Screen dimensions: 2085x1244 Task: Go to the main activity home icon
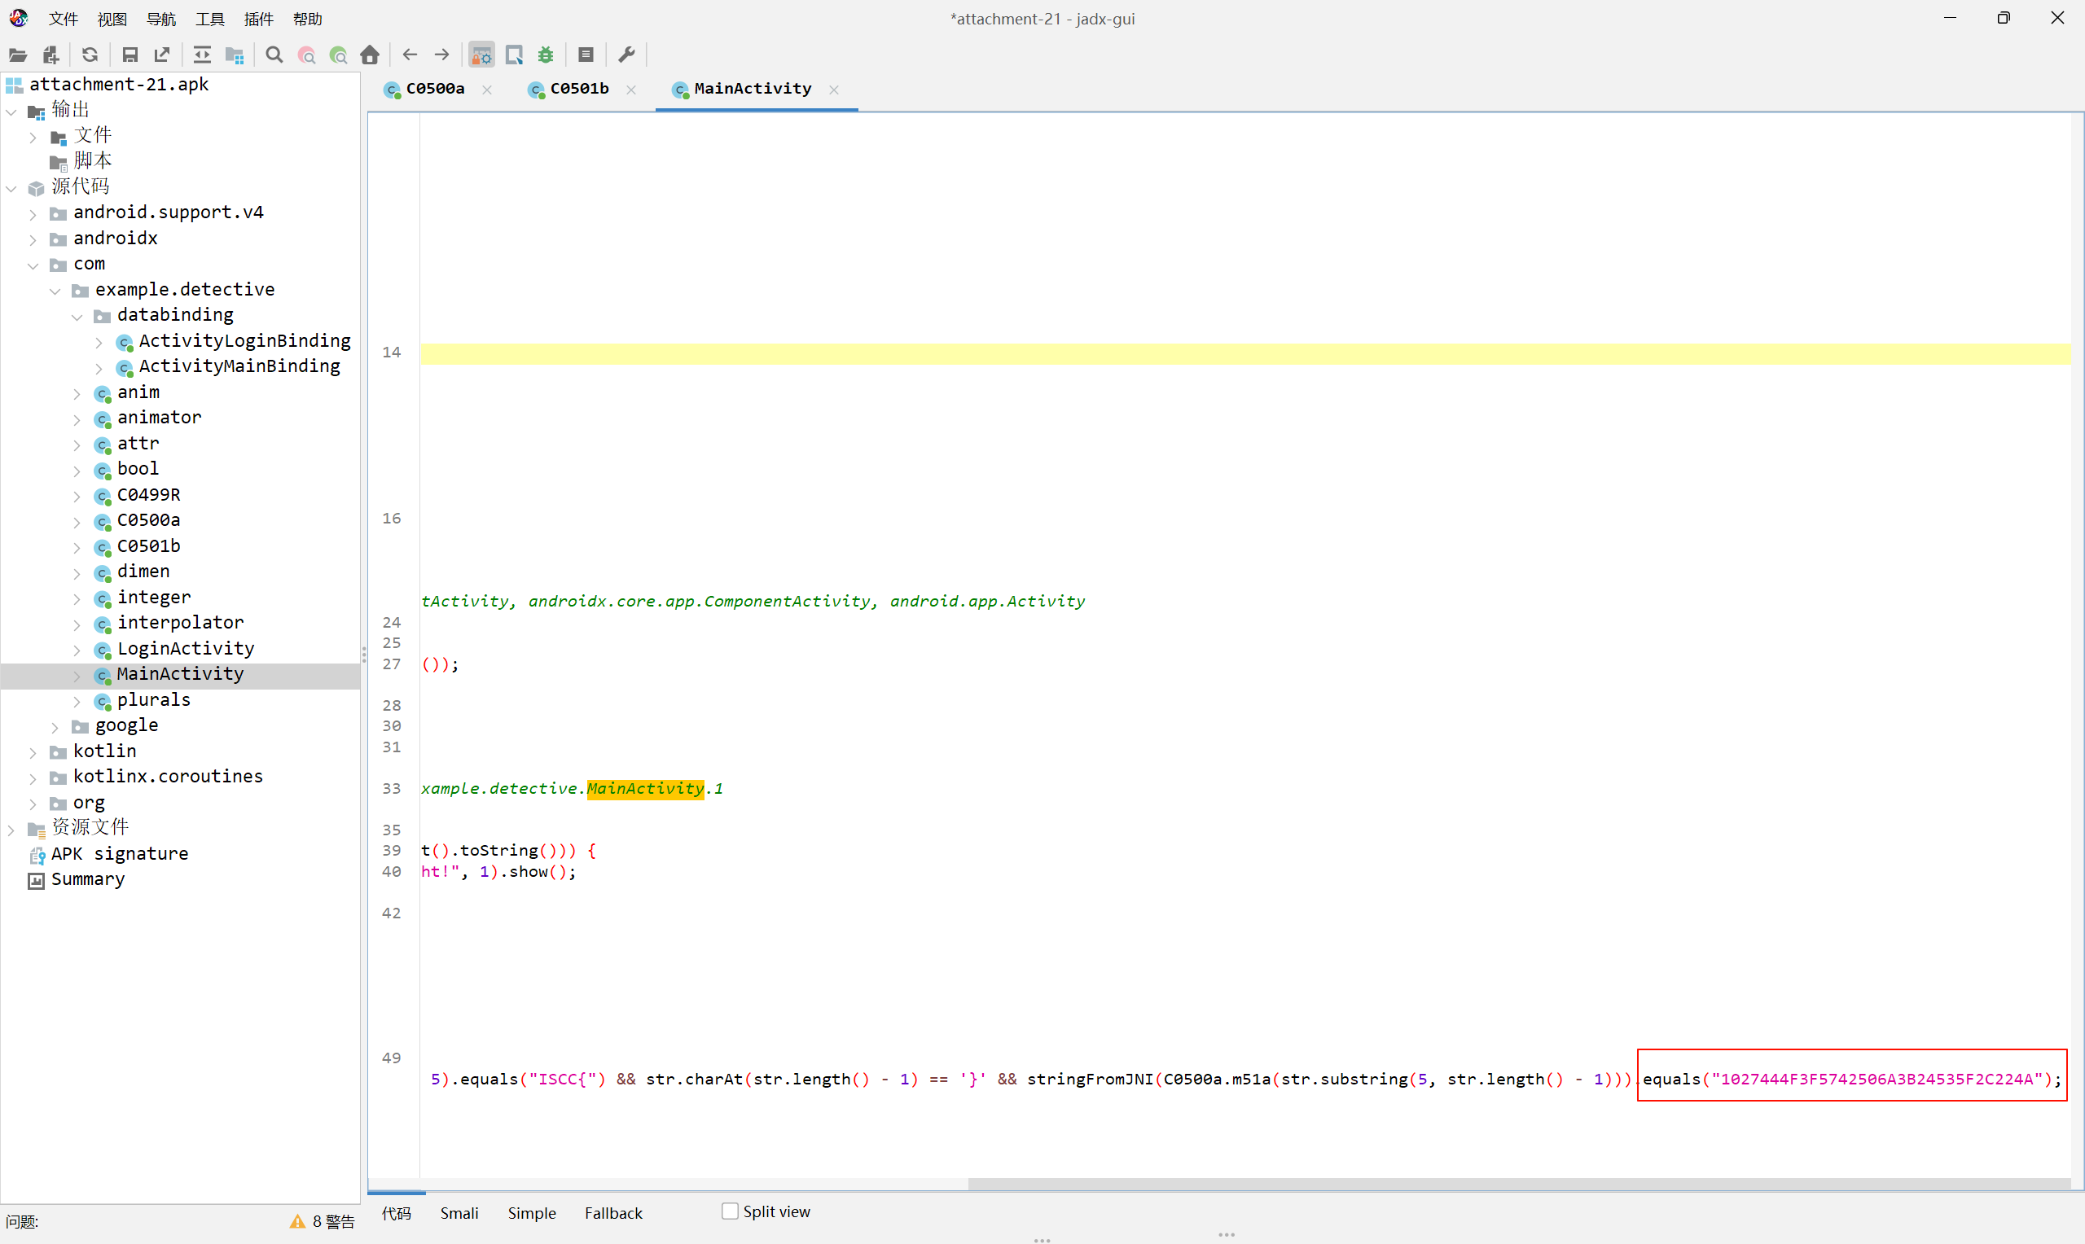[x=370, y=55]
